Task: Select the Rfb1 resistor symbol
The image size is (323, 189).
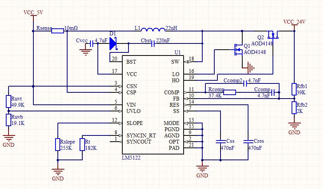Action: [294, 89]
